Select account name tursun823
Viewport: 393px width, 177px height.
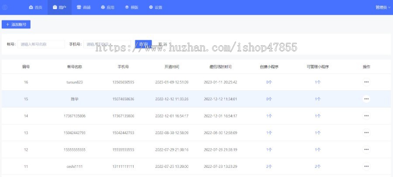coord(74,82)
